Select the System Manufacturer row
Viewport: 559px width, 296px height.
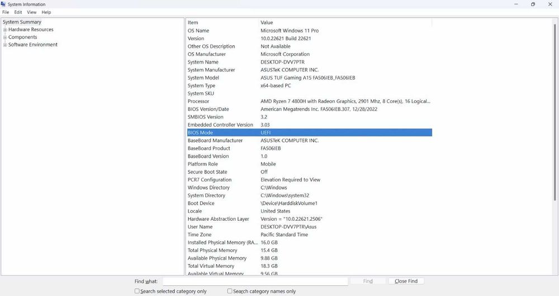coord(309,70)
